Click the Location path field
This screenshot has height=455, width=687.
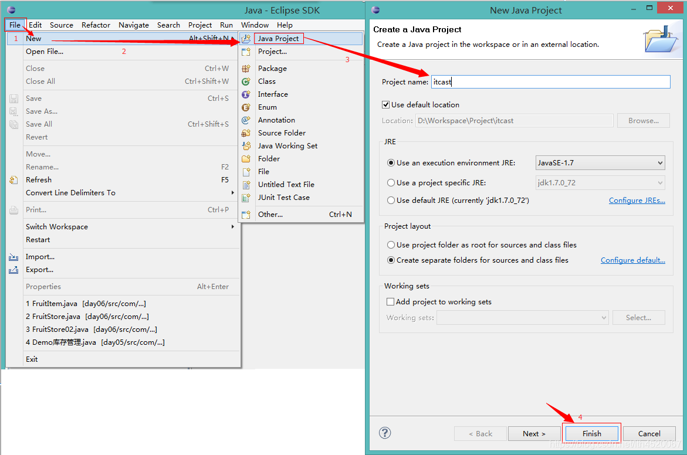[x=515, y=120]
